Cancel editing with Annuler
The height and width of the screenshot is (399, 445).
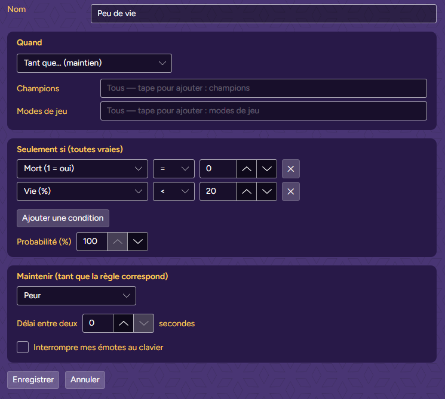[x=85, y=380]
